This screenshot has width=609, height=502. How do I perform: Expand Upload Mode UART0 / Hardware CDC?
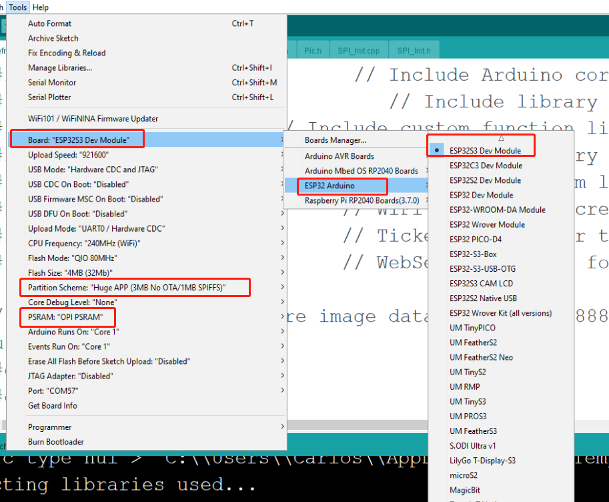147,229
